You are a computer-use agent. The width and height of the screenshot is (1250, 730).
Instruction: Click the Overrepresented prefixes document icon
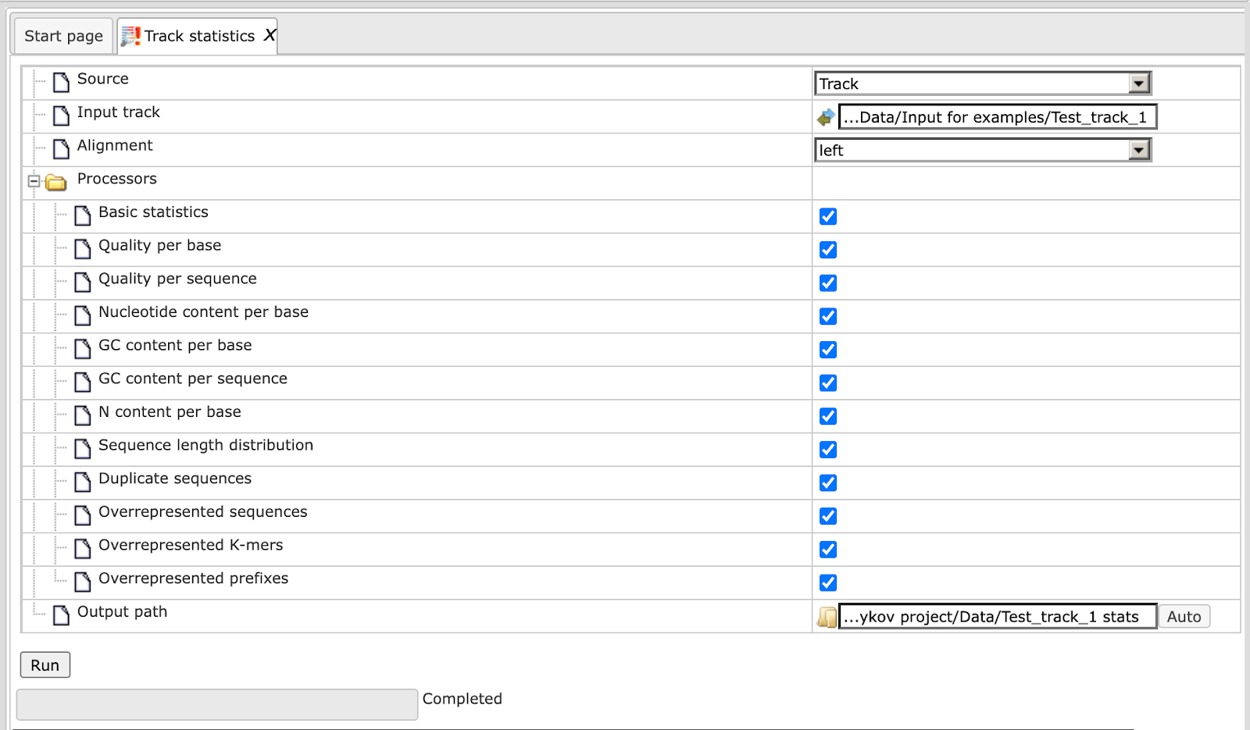coord(82,582)
